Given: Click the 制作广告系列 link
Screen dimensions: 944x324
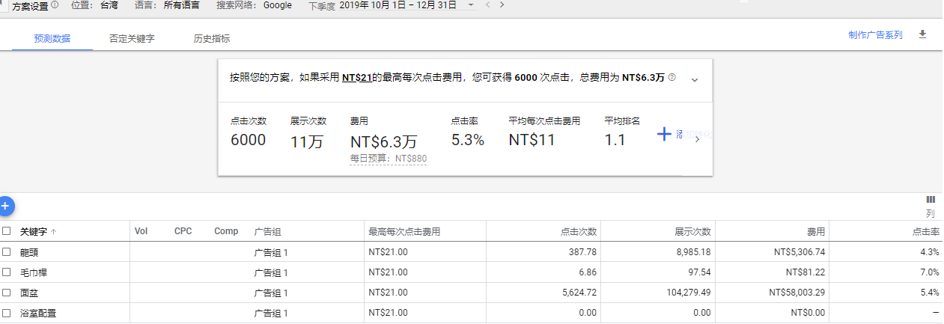Looking at the screenshot, I should [875, 35].
